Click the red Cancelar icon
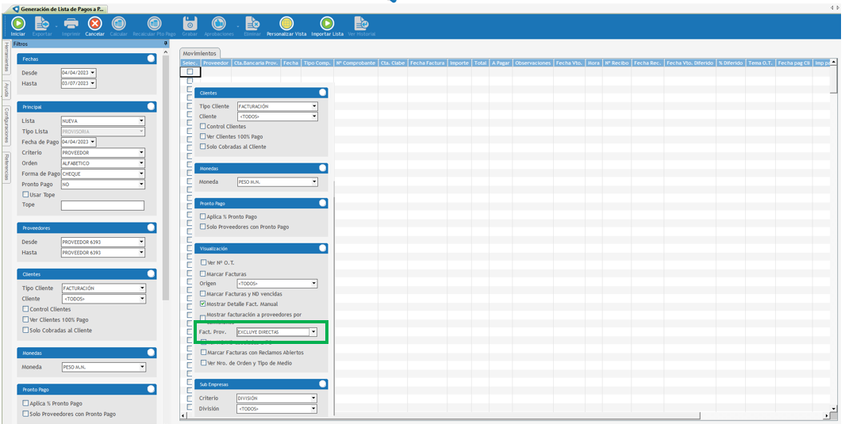The image size is (845, 424). tap(95, 24)
